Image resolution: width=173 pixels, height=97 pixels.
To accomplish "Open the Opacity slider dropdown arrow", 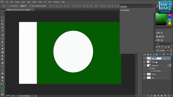I will 171,51.
